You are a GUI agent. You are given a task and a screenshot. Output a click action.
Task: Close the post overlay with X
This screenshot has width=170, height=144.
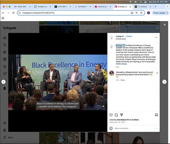[165, 25]
